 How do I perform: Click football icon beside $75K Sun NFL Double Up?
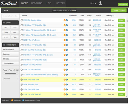(x=22, y=50)
